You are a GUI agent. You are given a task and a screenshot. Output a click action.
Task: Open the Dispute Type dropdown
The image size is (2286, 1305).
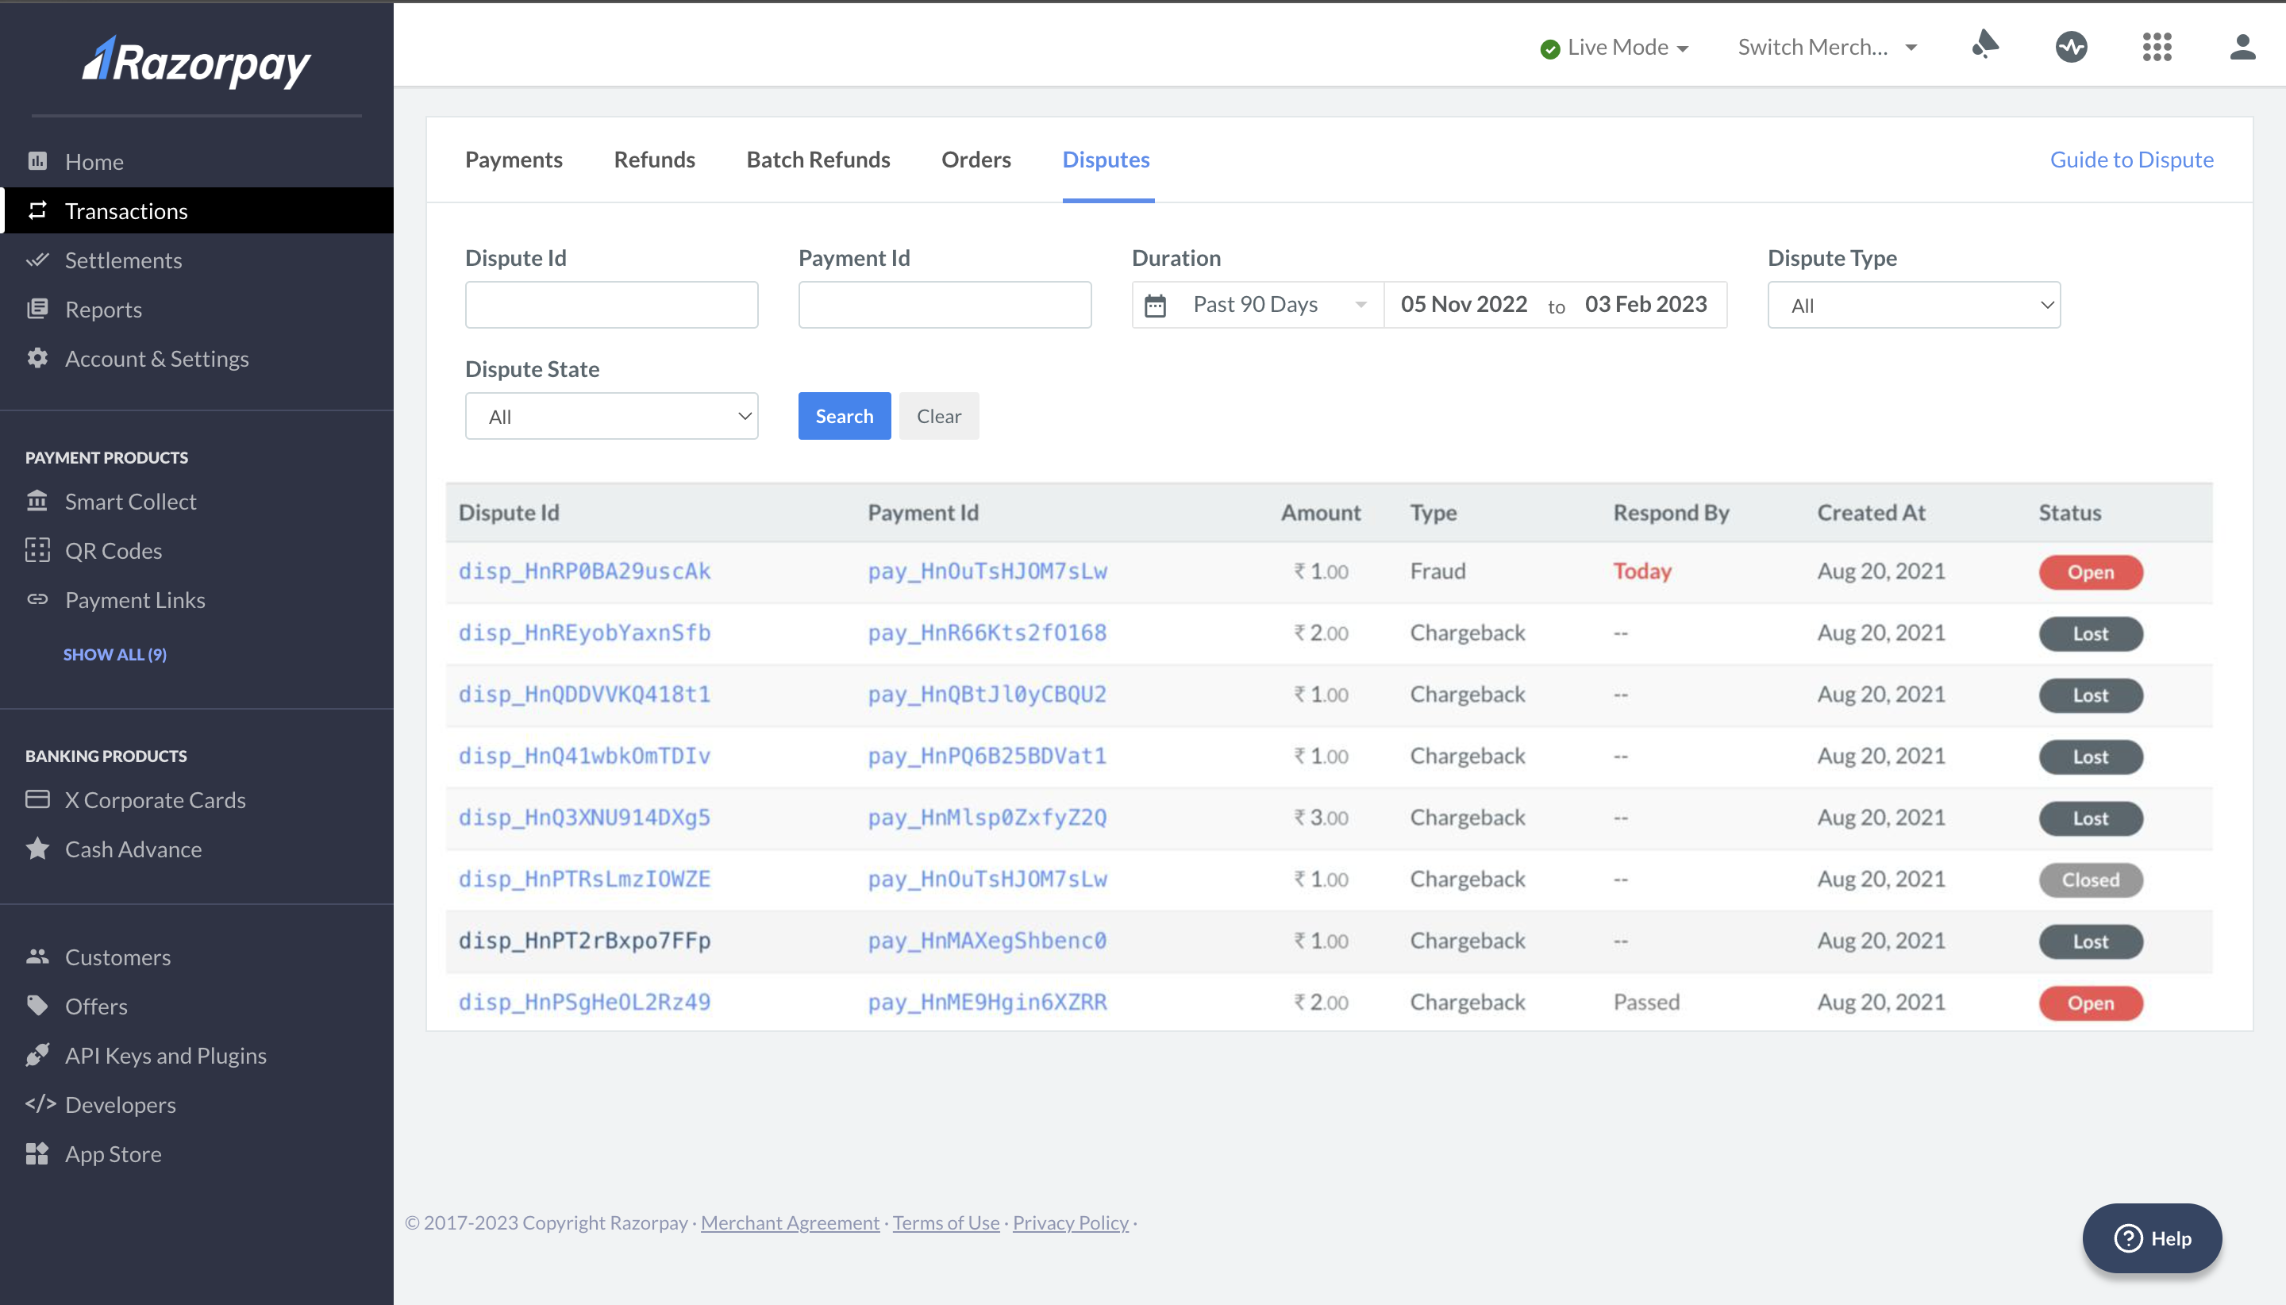click(x=1913, y=305)
